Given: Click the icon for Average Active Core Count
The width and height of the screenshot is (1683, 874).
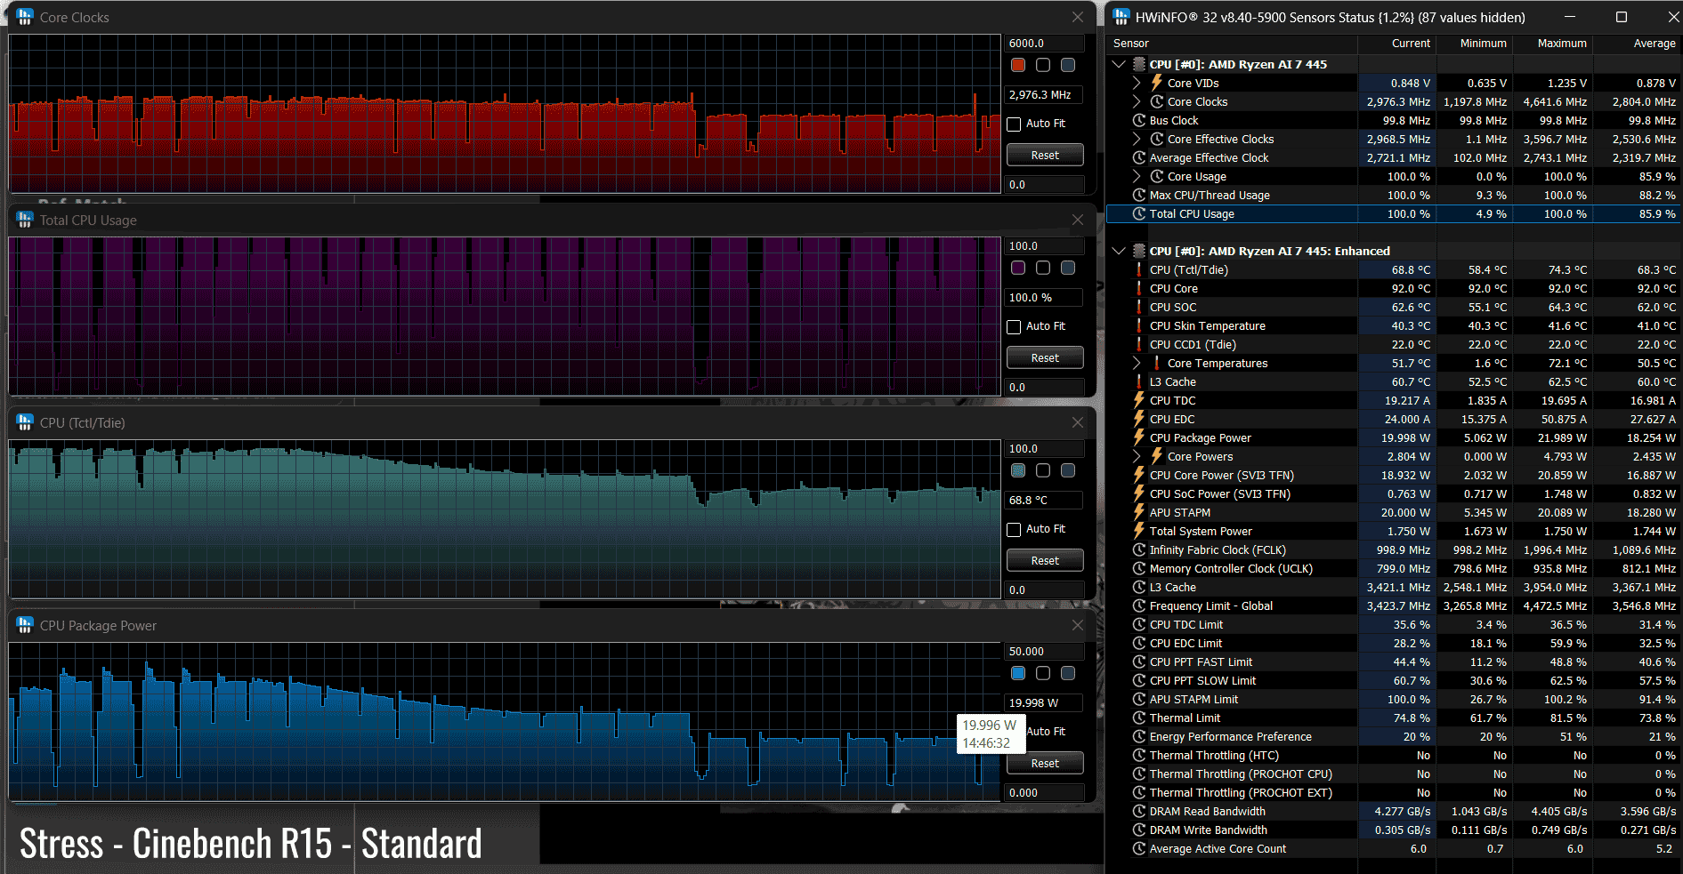Looking at the screenshot, I should click(x=1138, y=848).
